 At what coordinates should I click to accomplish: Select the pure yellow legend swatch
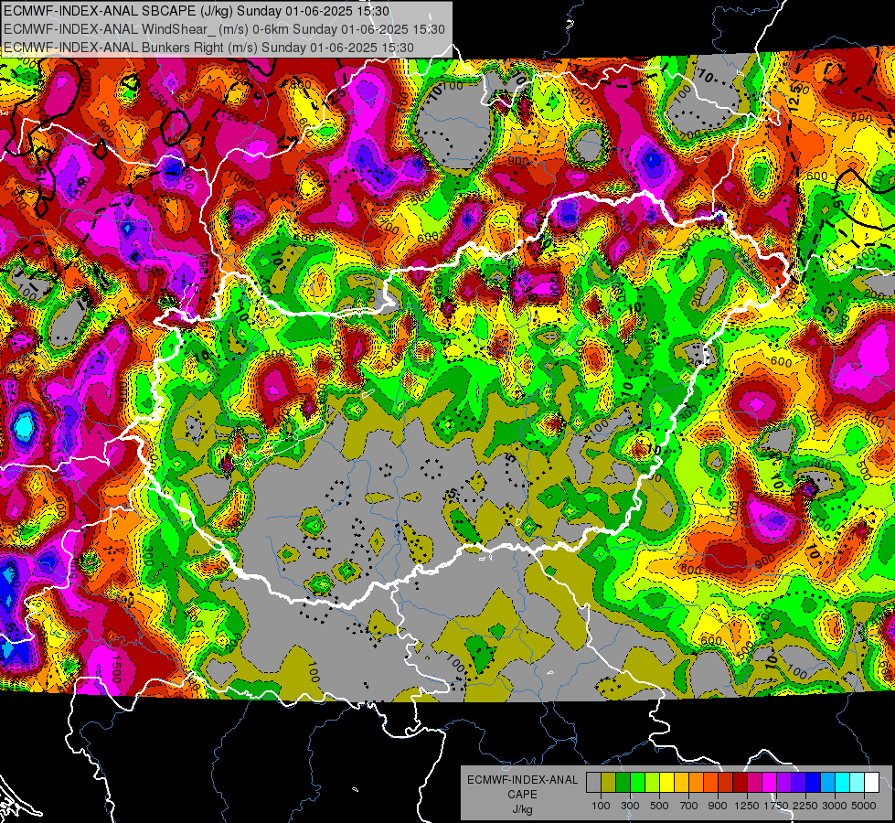pyautogui.click(x=666, y=783)
